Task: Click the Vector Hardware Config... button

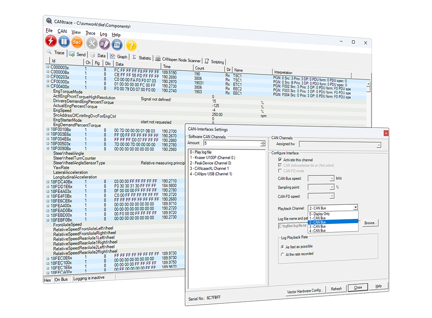Action: 305,291
